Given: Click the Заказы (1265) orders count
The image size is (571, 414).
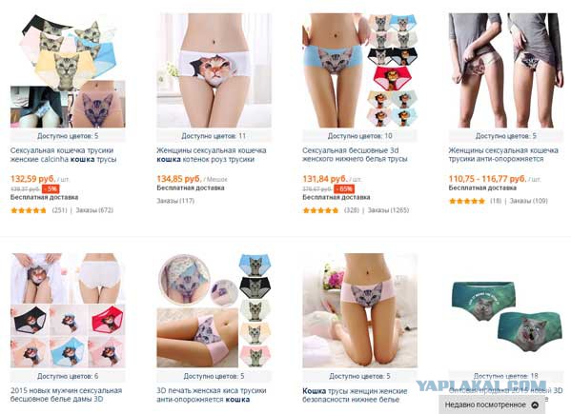Looking at the screenshot, I should (x=388, y=210).
